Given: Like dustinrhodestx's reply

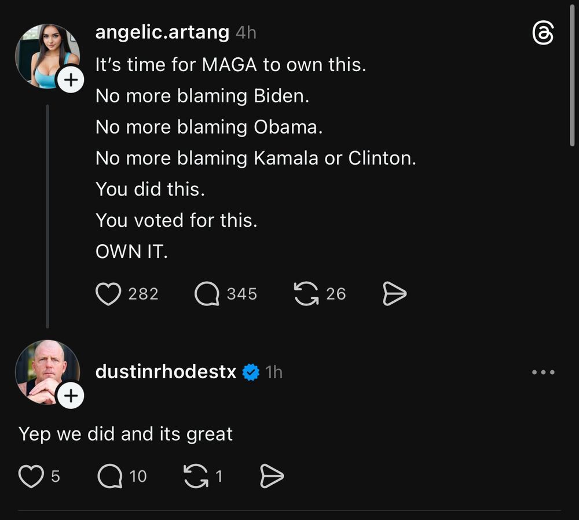Looking at the screenshot, I should click(x=31, y=477).
